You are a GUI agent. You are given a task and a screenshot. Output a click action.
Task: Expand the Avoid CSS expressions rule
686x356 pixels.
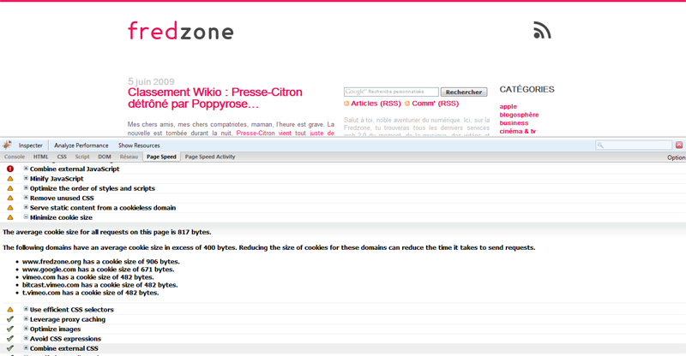26,338
